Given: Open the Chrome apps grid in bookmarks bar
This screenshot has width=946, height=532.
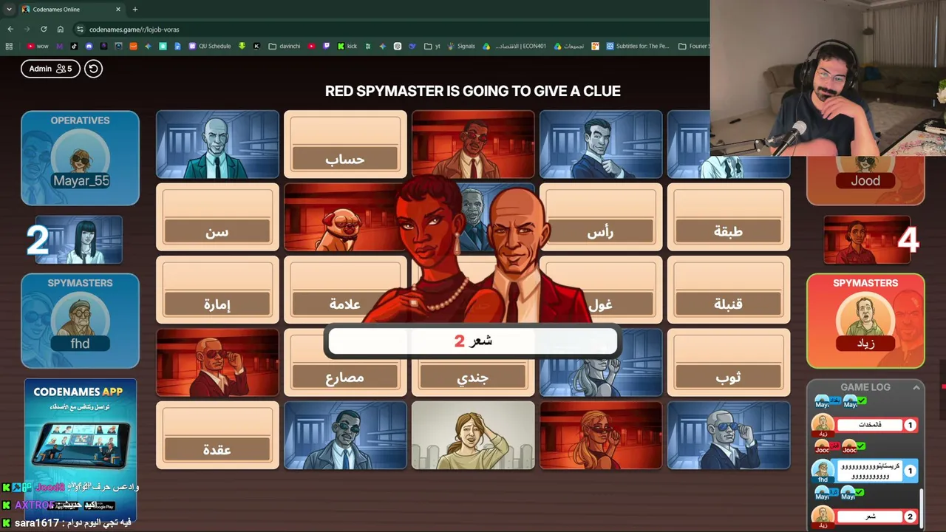Looking at the screenshot, I should click(9, 46).
